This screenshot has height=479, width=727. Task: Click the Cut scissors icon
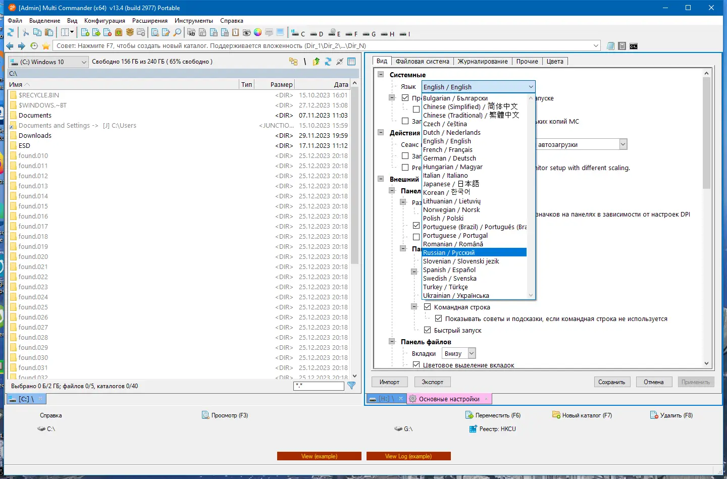coord(26,32)
